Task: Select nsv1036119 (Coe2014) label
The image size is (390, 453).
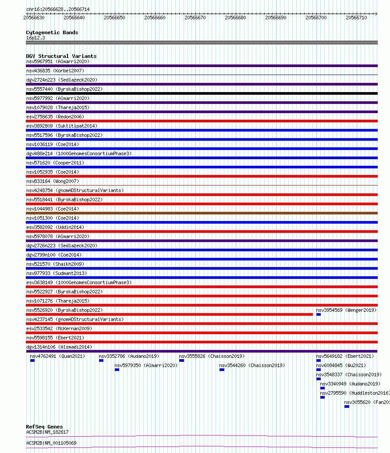Action: click(53, 144)
